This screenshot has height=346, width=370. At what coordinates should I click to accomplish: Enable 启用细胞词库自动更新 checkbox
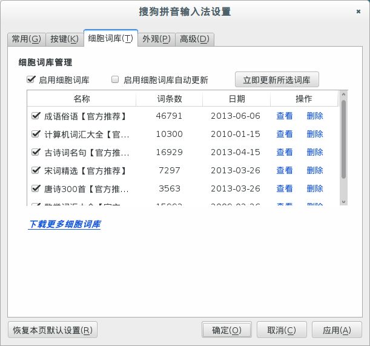pyautogui.click(x=115, y=79)
